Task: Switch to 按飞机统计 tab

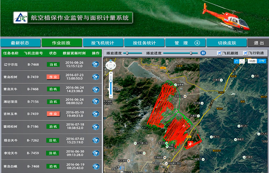Action: coord(103,43)
